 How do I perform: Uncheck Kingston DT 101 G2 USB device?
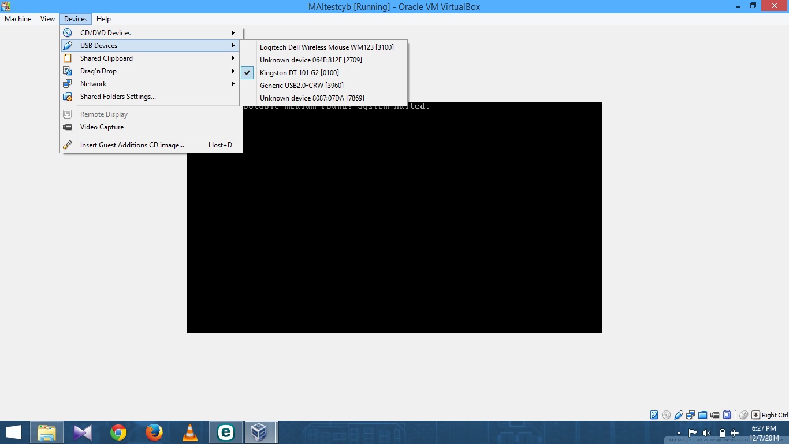click(323, 73)
